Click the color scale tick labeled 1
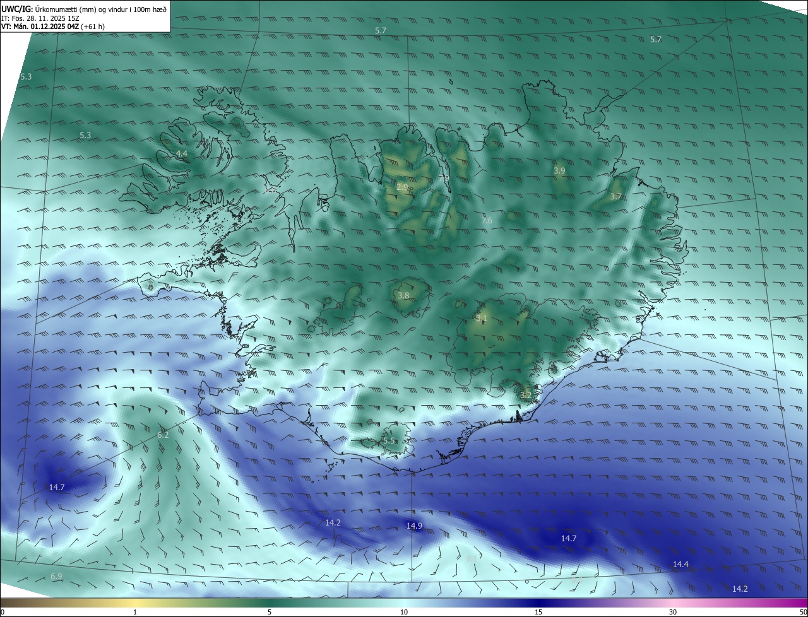This screenshot has width=808, height=617. click(x=135, y=612)
